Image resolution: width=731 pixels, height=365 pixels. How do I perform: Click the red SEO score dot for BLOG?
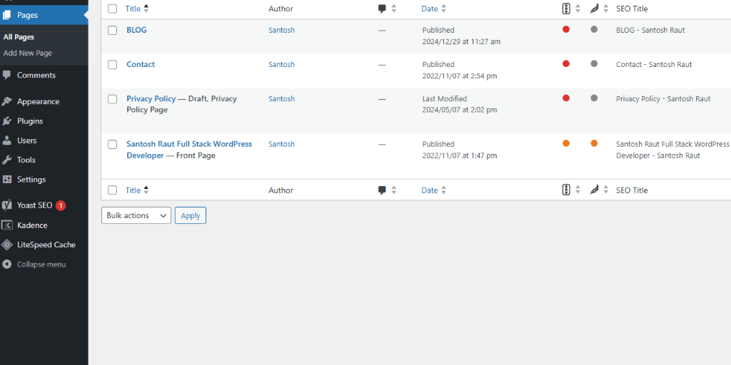tap(566, 29)
